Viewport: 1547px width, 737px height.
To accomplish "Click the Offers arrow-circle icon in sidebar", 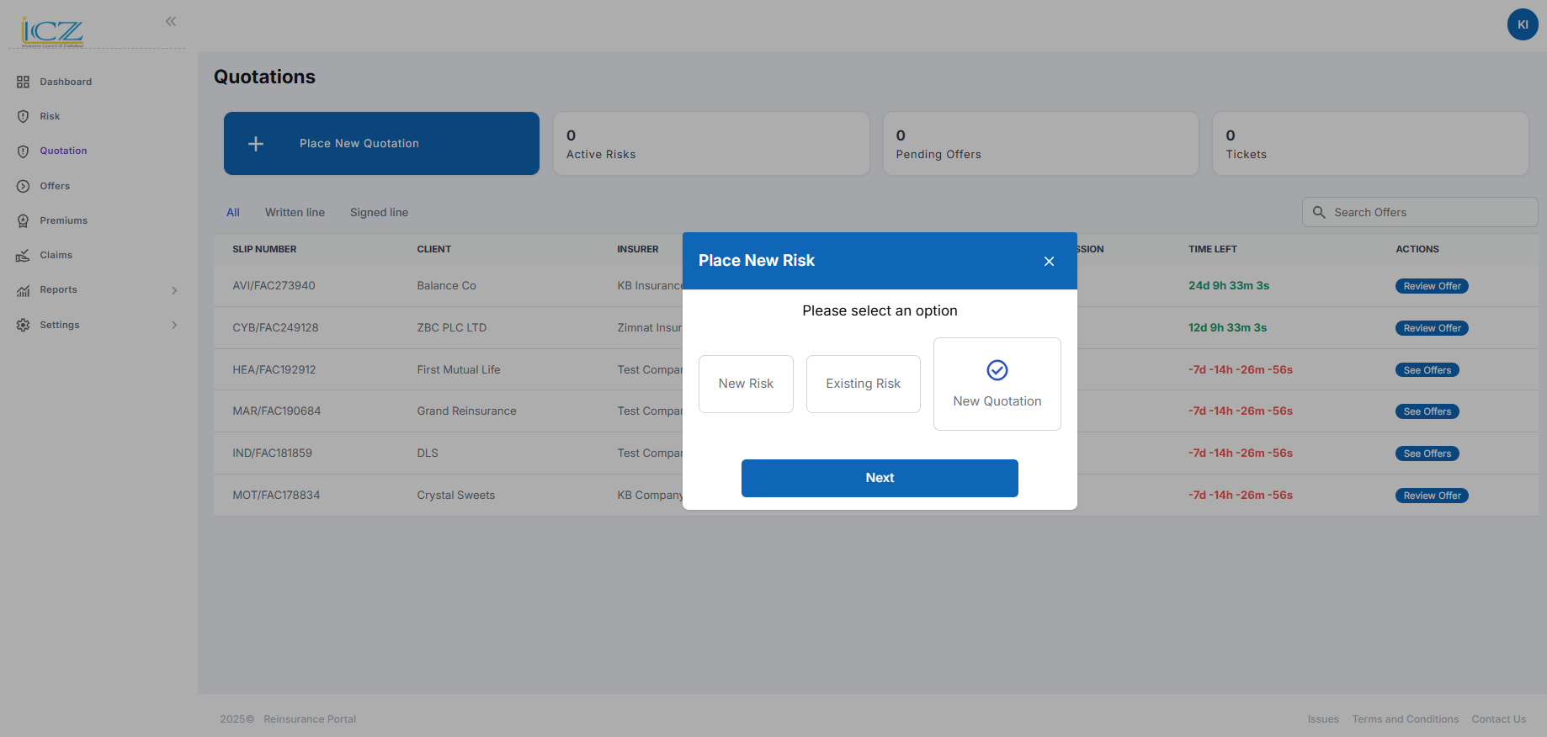I will coord(23,186).
